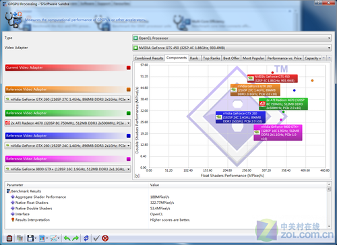Image resolution: width=337 pixels, height=245 pixels.
Task: Click the [y] axis toggle under the chart
Action: pyautogui.click(x=137, y=176)
